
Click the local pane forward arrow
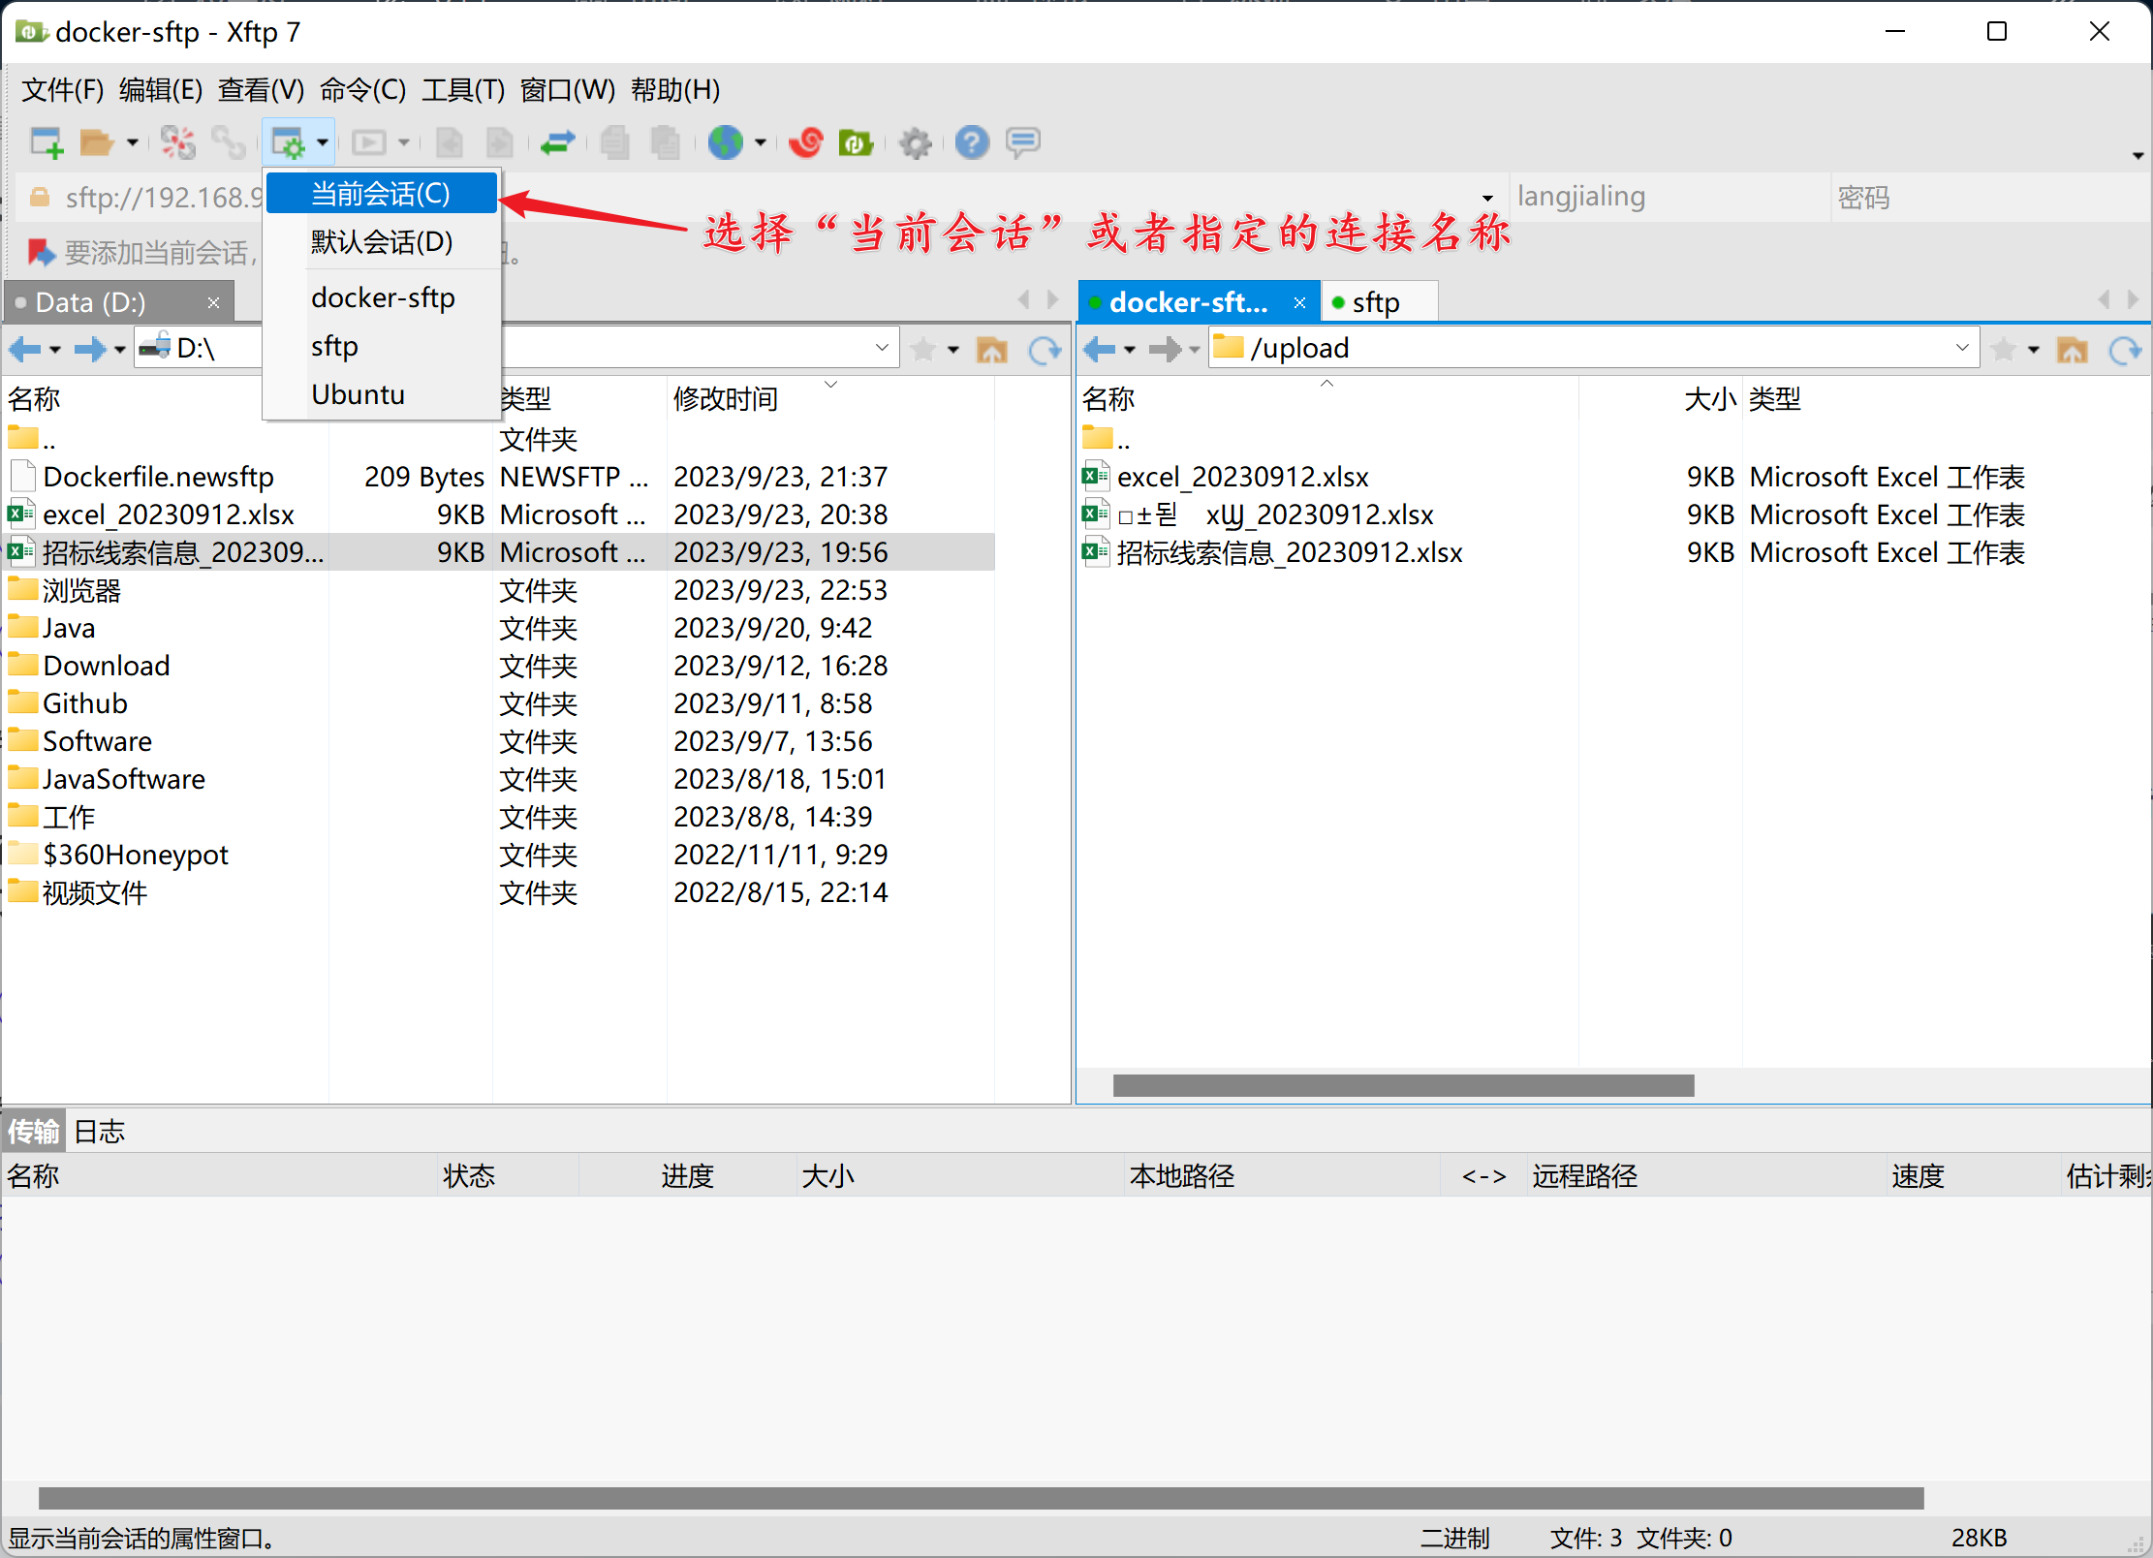point(90,349)
